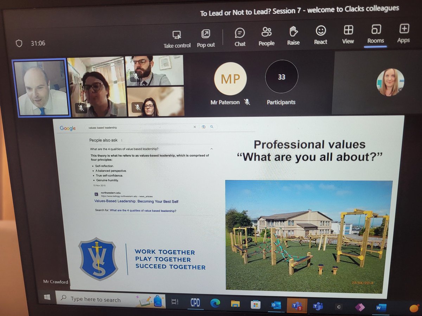Viewport: 422px width, 316px height.
Task: Click the WORK TOGETHER motto text
Action: click(165, 252)
